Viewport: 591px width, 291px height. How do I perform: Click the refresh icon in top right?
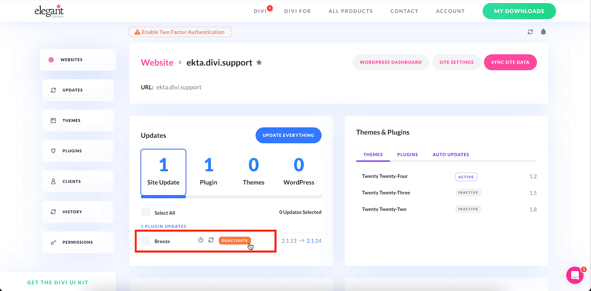click(x=530, y=32)
